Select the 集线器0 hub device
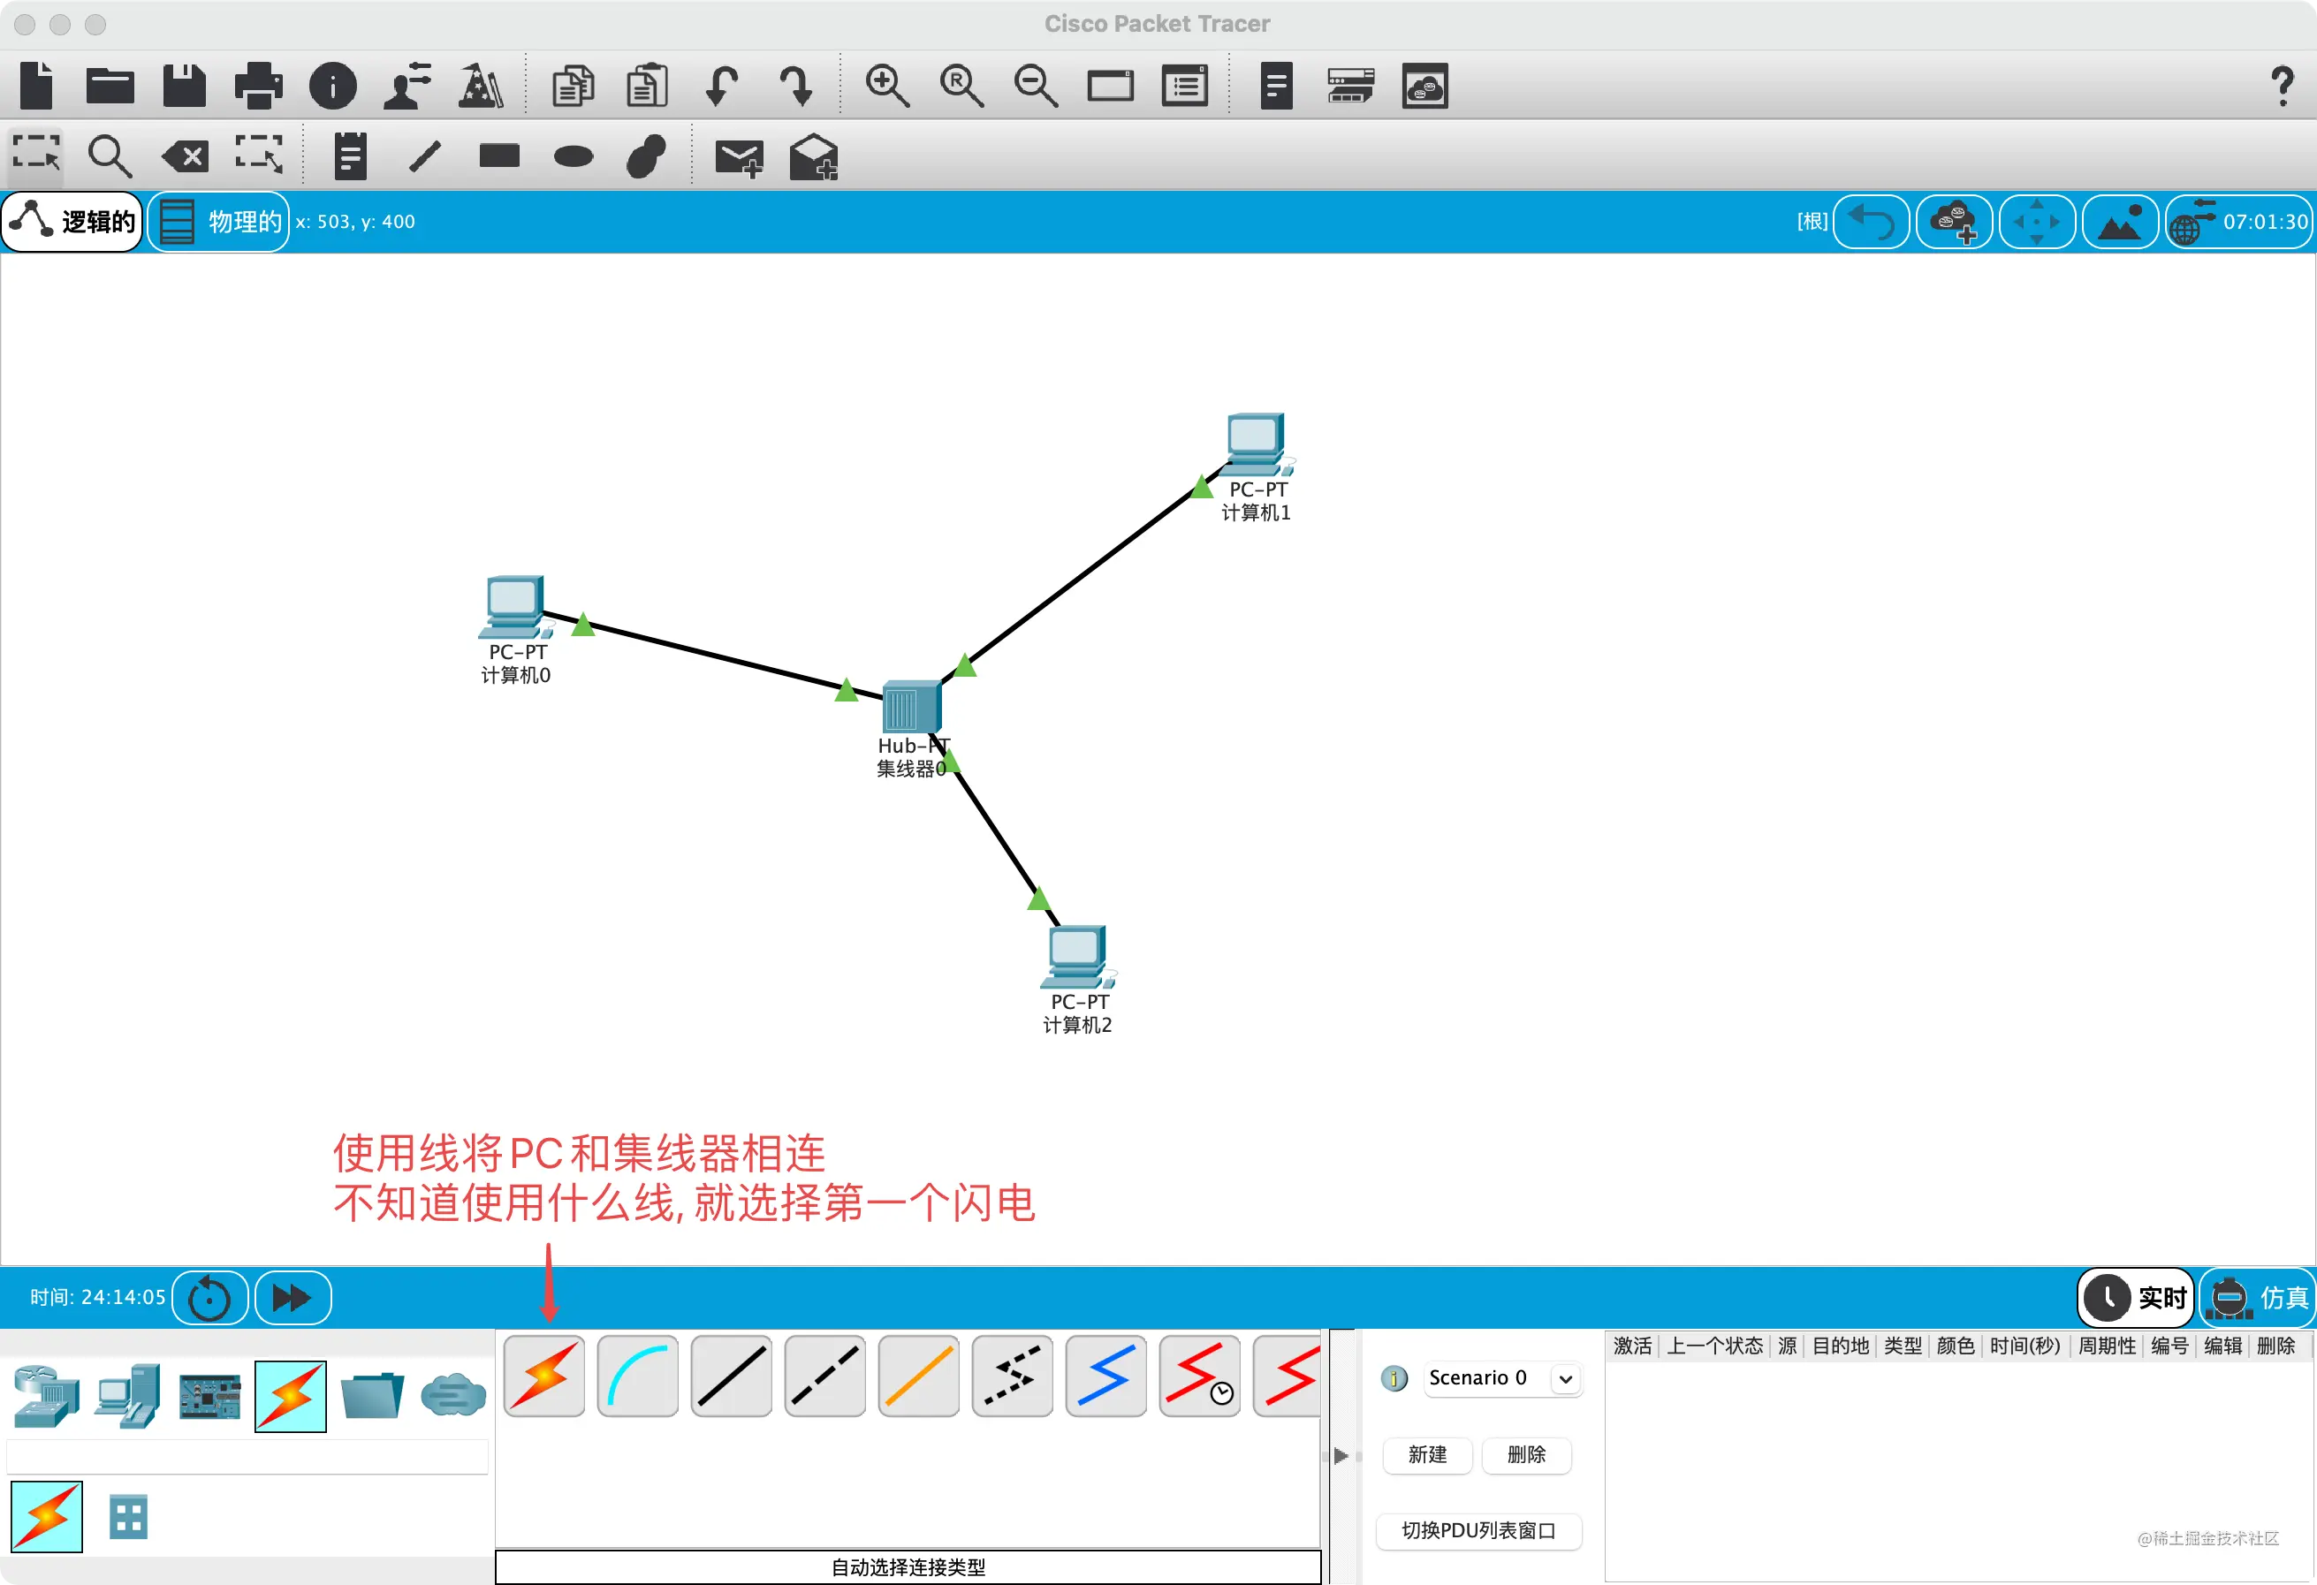Viewport: 2317px width, 1585px height. coord(911,706)
